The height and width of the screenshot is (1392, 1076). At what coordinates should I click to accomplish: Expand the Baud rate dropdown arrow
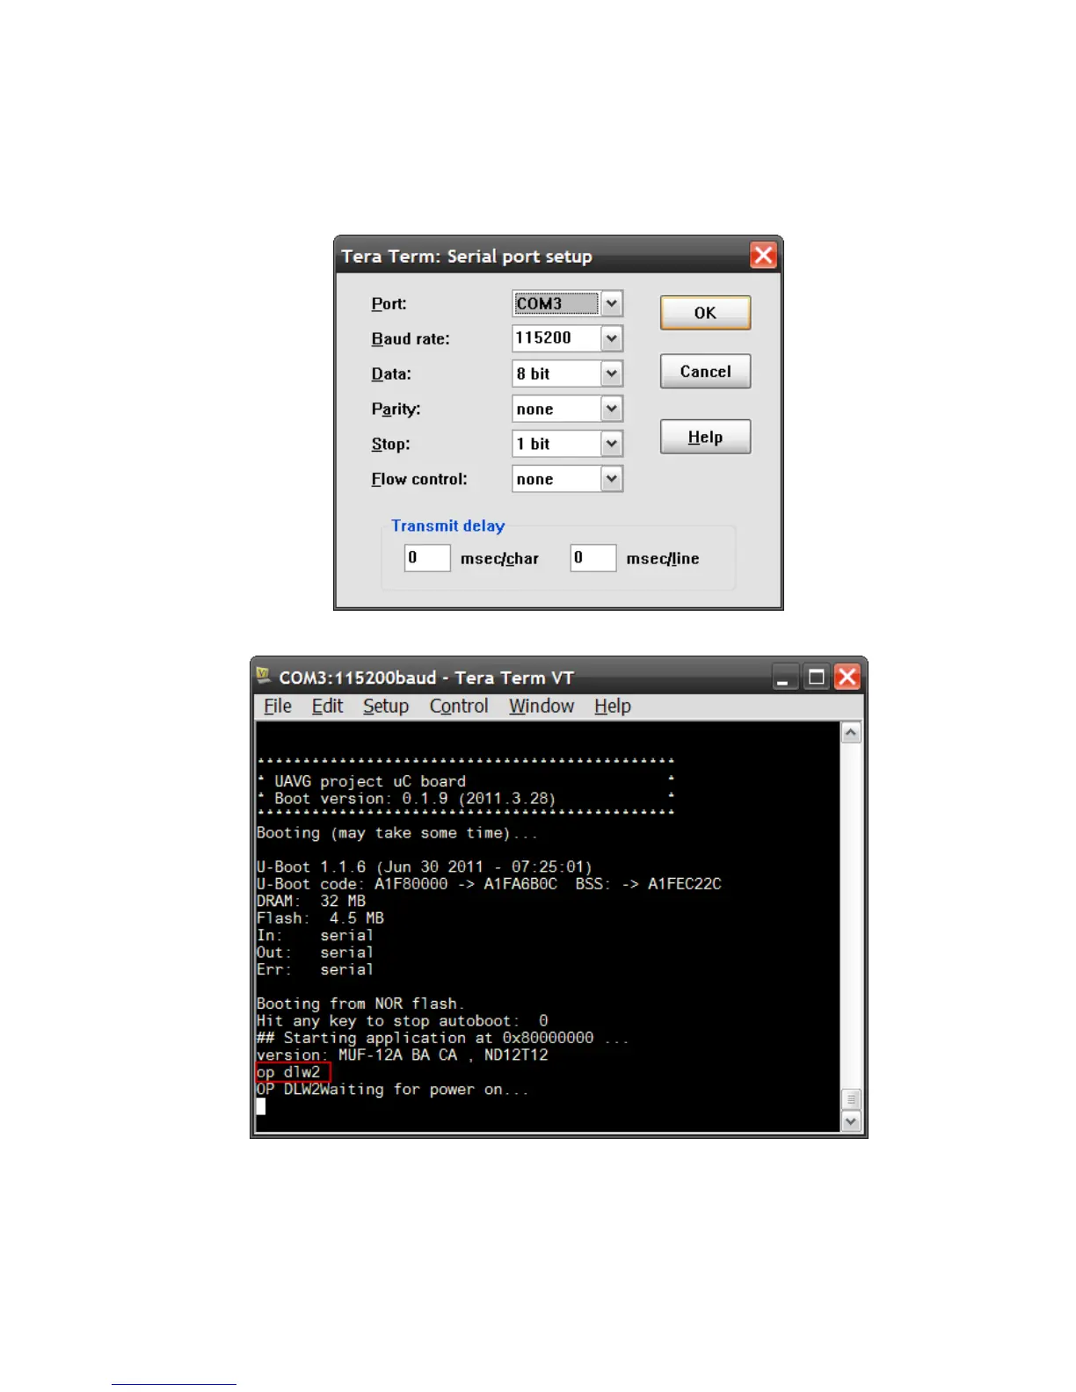612,338
